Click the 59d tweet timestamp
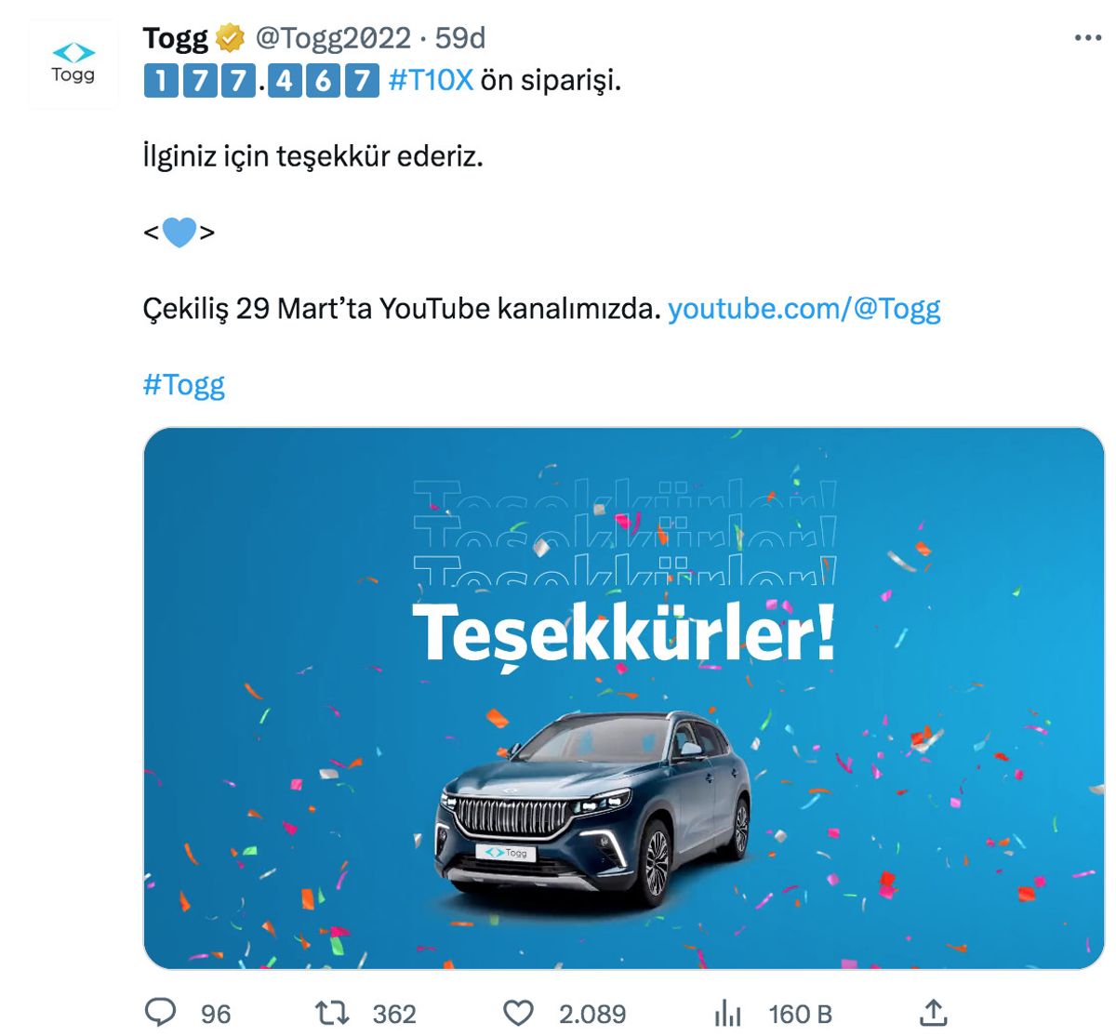Screen dimensions: 1116x1036 [460, 38]
